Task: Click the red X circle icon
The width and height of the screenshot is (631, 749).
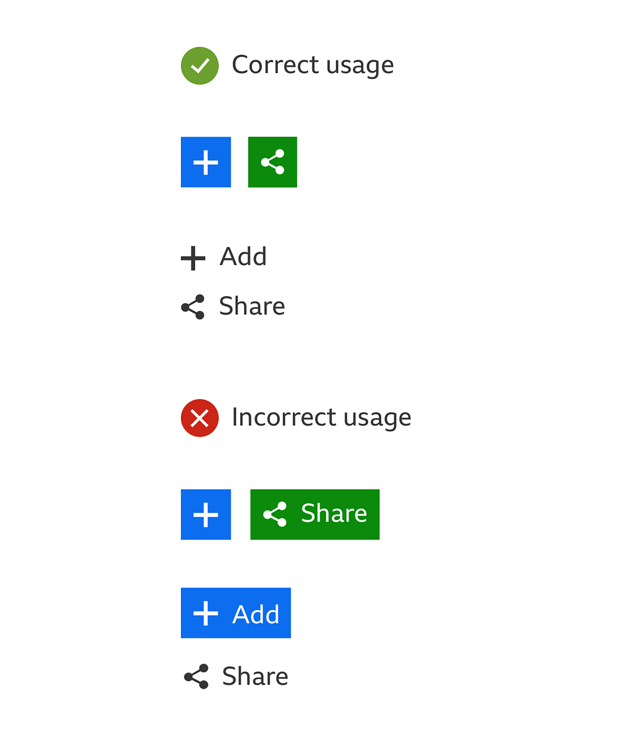Action: coord(200,418)
